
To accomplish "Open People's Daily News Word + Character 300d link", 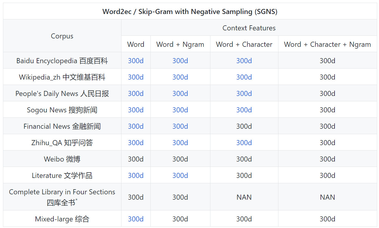I will 244,94.
